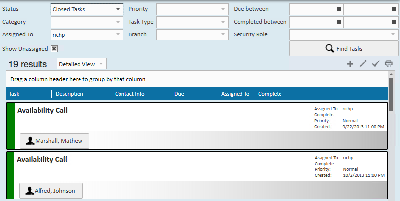Open first Completed between calendar icon
The height and width of the screenshot is (201, 400).
(x=339, y=22)
